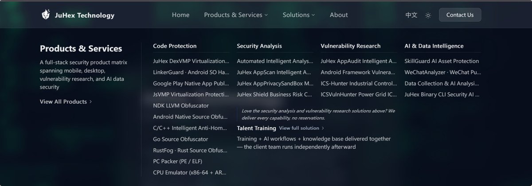Open View All Products link
Image resolution: width=532 pixels, height=186 pixels.
pyautogui.click(x=63, y=101)
